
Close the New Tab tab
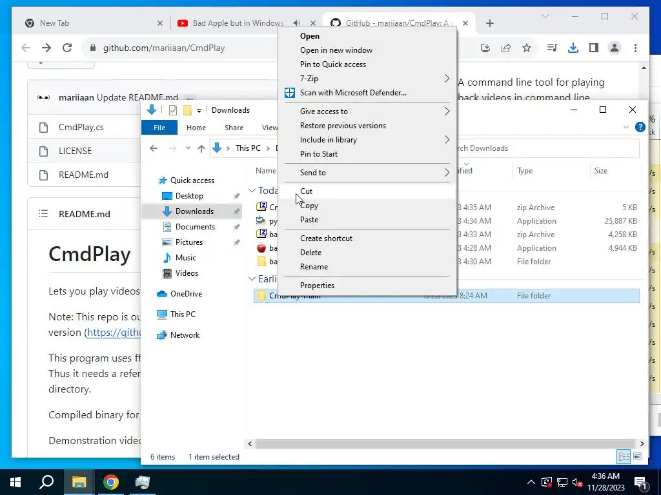[x=160, y=23]
